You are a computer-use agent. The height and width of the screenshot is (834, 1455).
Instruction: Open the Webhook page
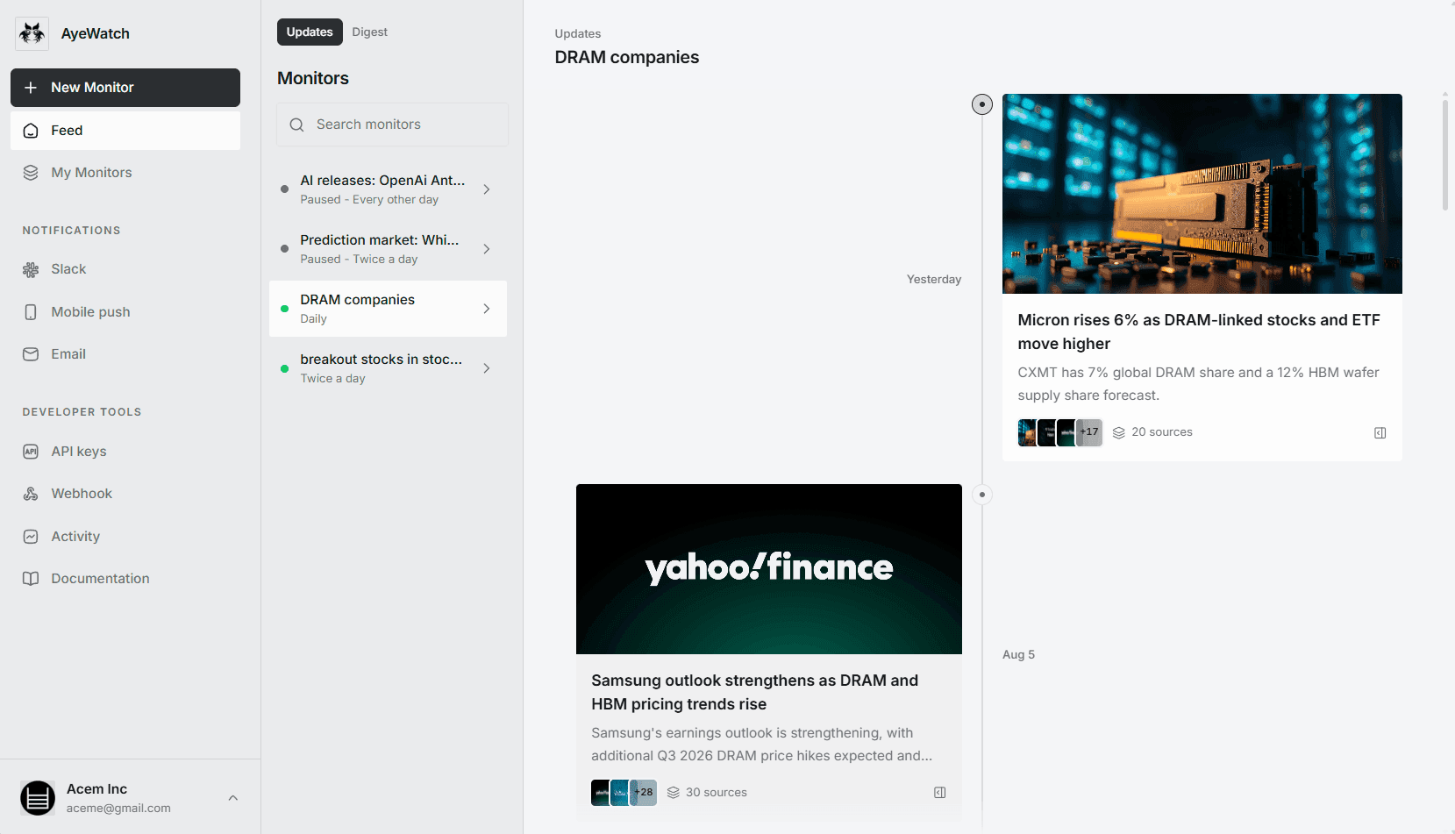coord(125,494)
